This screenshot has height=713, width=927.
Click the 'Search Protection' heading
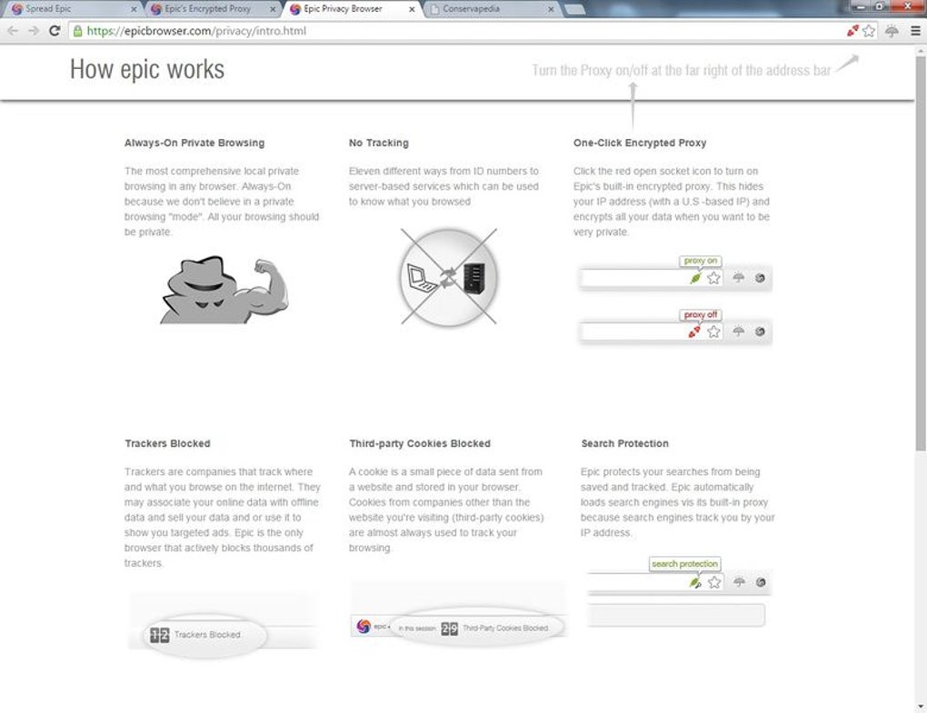click(x=625, y=443)
